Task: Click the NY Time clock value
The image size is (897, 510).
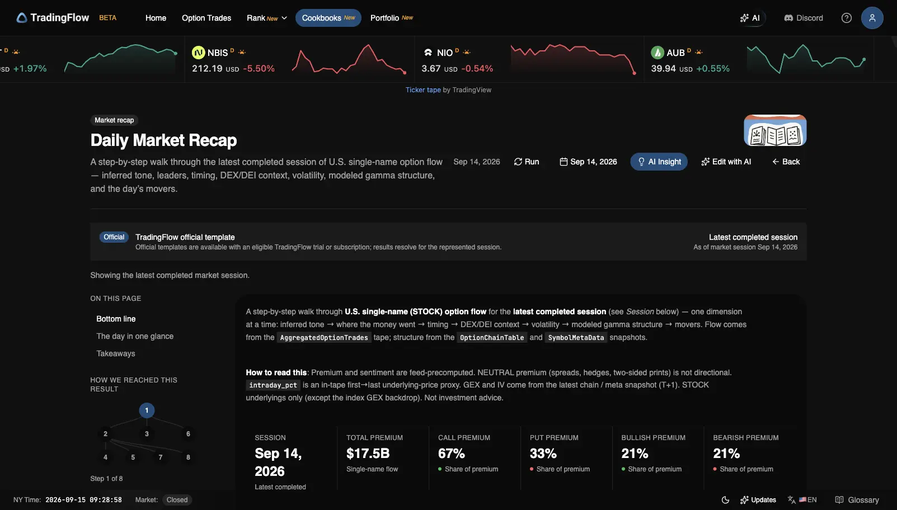Action: [83, 500]
